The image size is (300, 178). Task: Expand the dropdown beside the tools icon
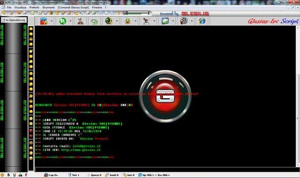click(154, 21)
